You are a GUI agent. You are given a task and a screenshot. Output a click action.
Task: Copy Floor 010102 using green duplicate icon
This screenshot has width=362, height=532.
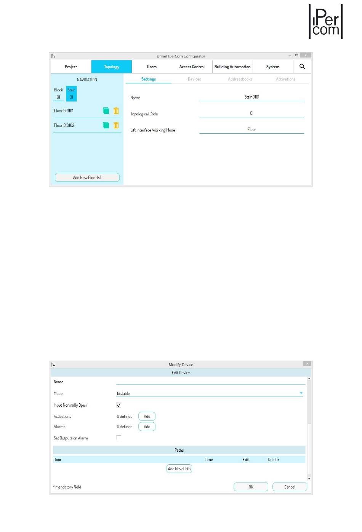tap(106, 125)
